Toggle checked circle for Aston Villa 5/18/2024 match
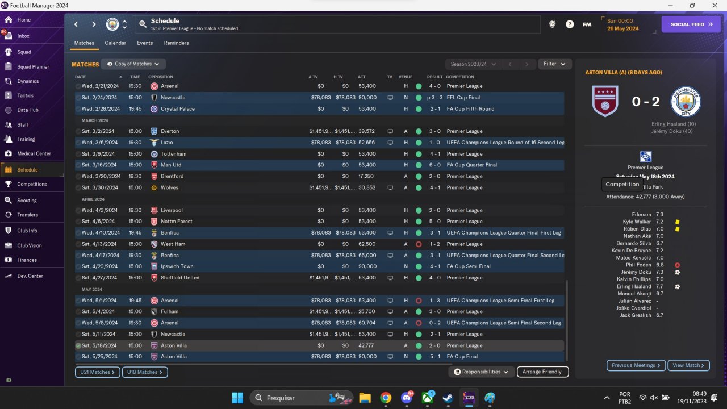Image resolution: width=727 pixels, height=409 pixels. point(78,345)
